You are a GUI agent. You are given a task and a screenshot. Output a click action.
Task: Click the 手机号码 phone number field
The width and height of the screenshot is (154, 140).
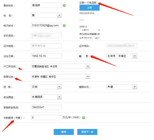coord(46,36)
